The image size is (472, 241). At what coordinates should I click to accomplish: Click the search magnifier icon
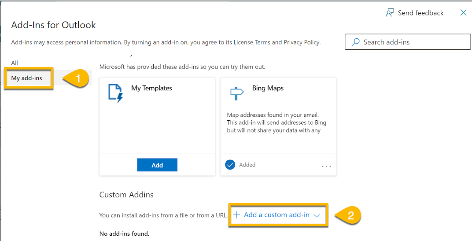tap(355, 42)
